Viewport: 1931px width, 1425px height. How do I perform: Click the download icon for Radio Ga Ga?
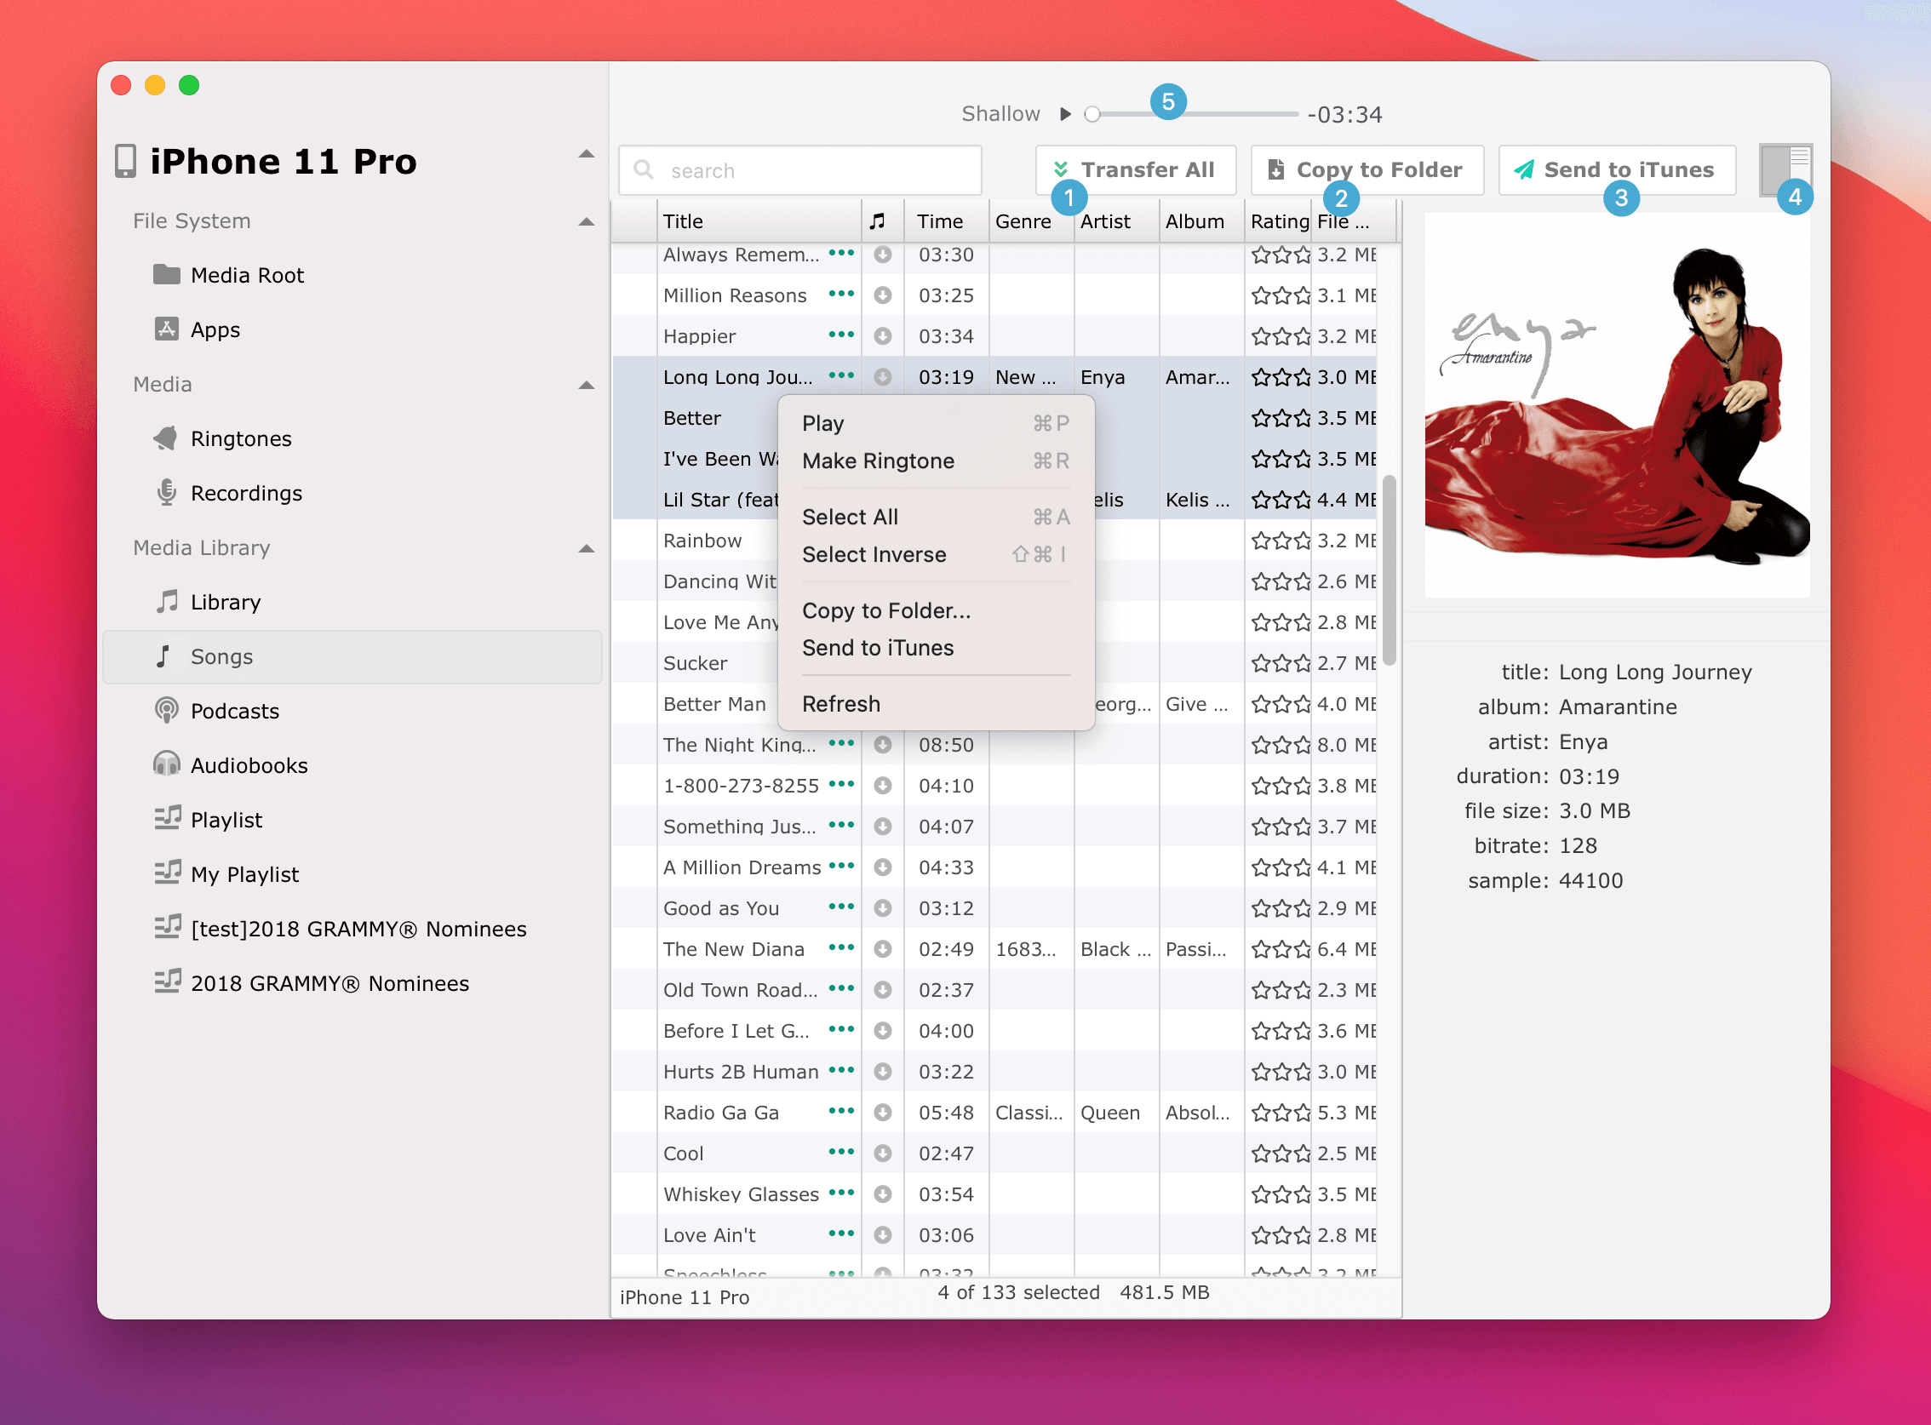[883, 1113]
